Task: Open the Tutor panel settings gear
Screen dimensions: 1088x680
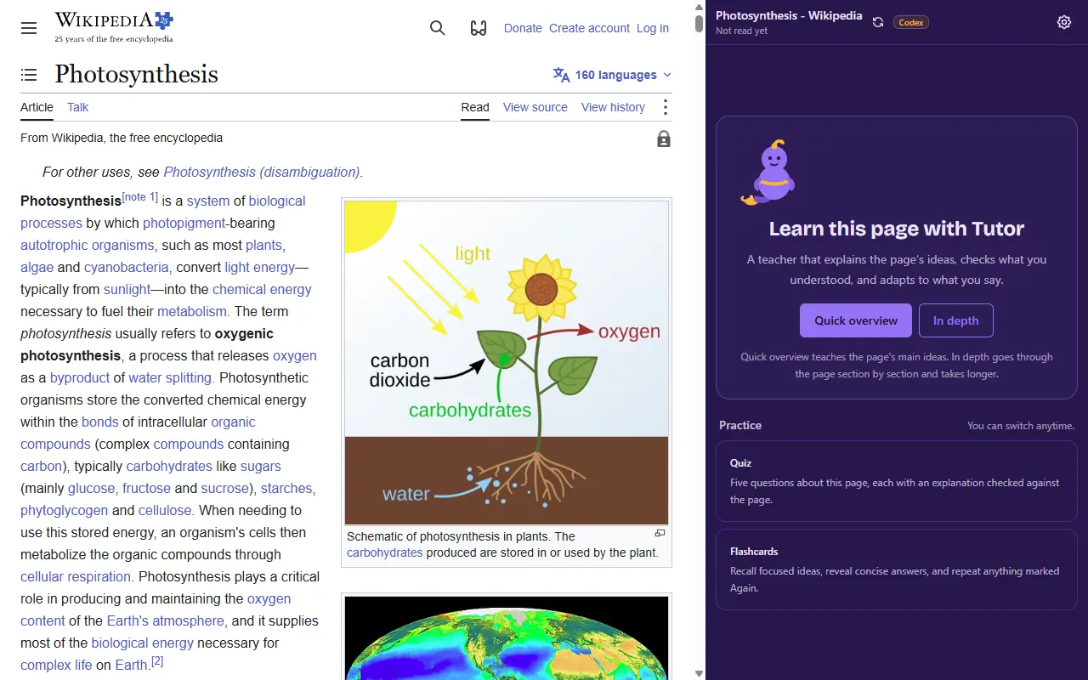Action: tap(1064, 22)
